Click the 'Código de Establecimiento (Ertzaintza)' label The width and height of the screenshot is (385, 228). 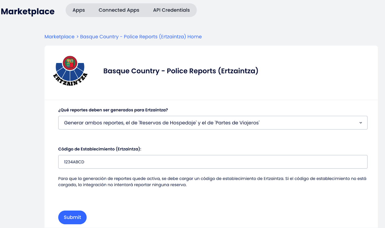click(99, 149)
